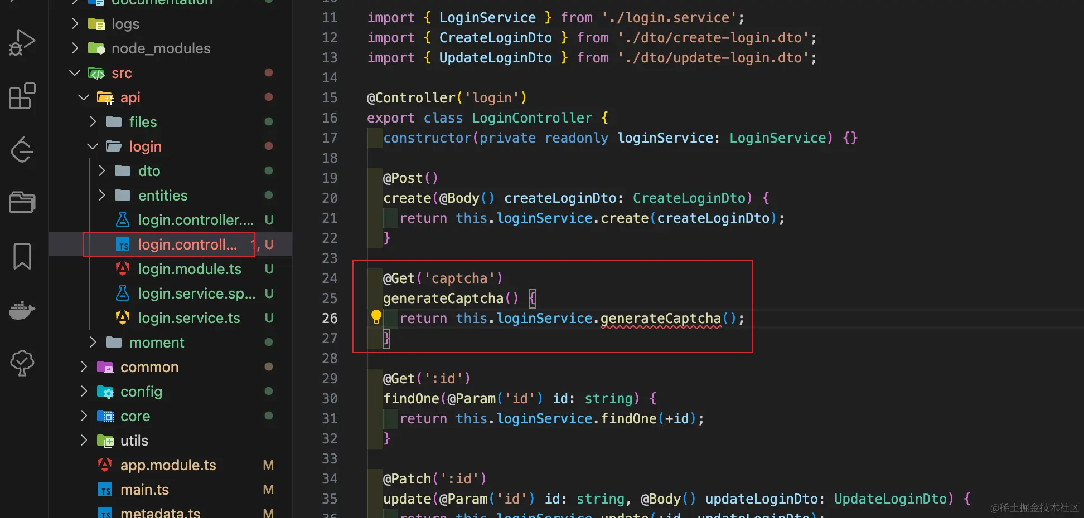Click the login.service.spec test flask icon

[123, 293]
